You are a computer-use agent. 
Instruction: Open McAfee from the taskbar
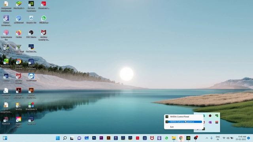(152, 138)
